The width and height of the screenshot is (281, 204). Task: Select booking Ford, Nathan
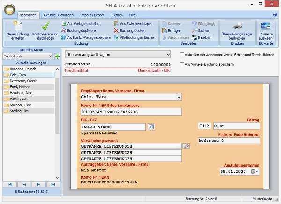point(29,87)
